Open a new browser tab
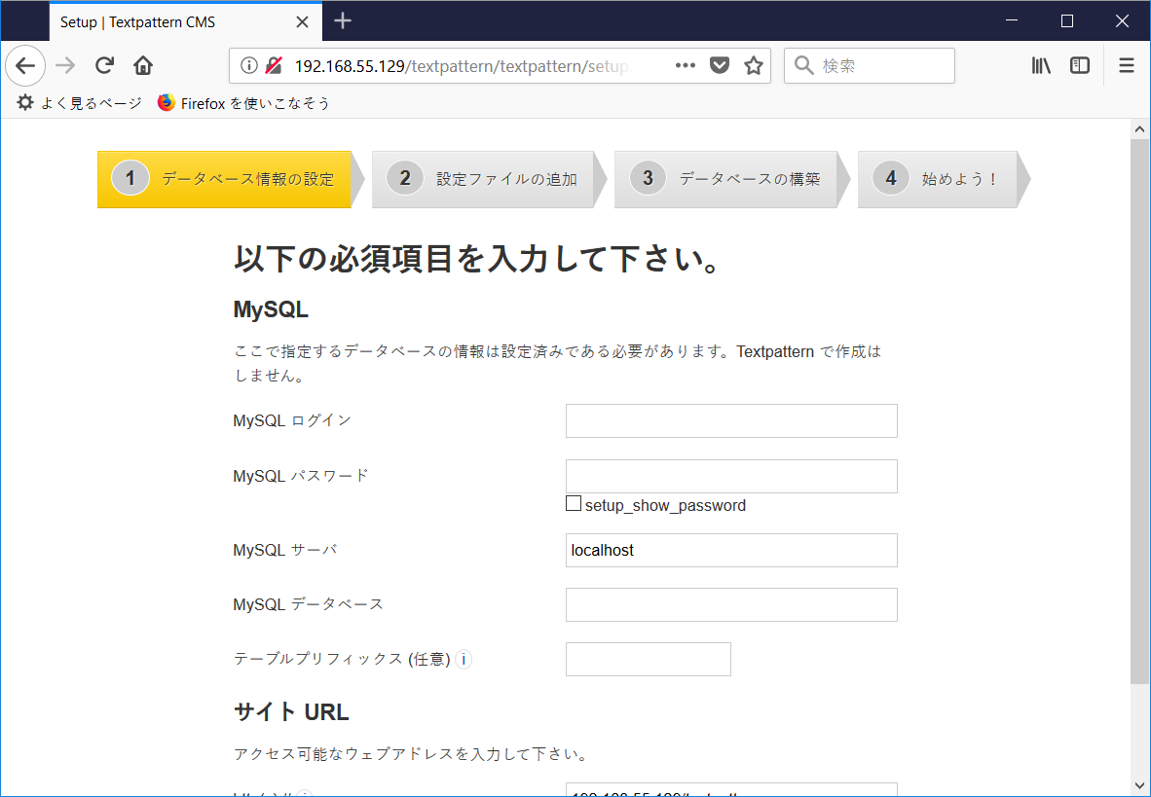The image size is (1151, 797). (x=343, y=20)
